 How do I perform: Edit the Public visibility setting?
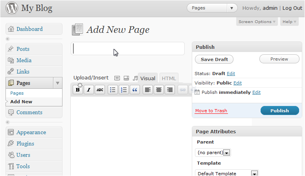click(237, 83)
